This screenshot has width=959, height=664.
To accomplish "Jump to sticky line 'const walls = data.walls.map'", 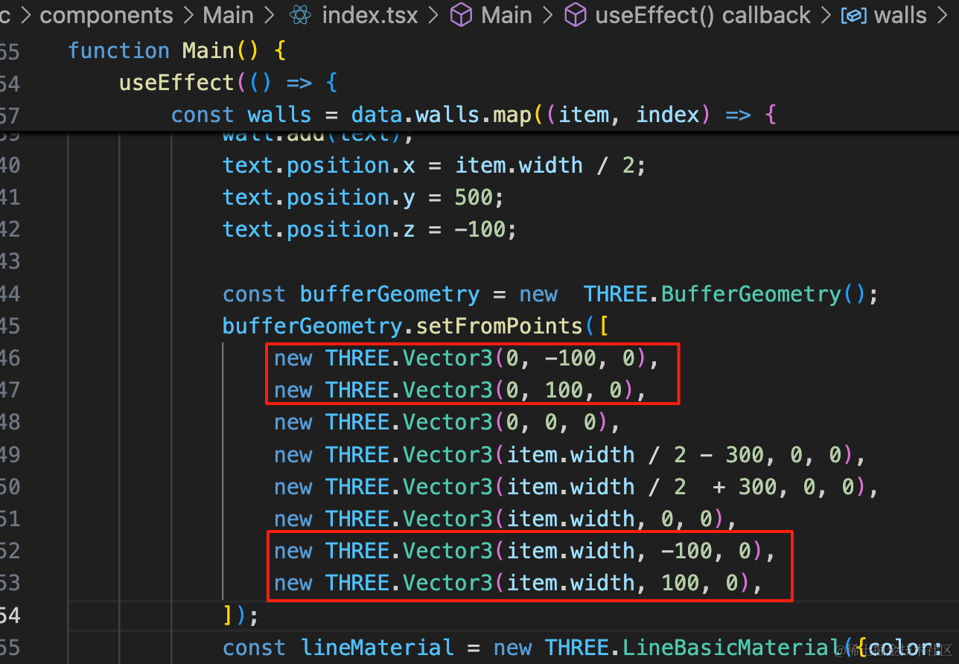I will tap(474, 115).
